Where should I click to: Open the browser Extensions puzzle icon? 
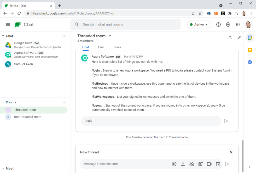coord(230,13)
